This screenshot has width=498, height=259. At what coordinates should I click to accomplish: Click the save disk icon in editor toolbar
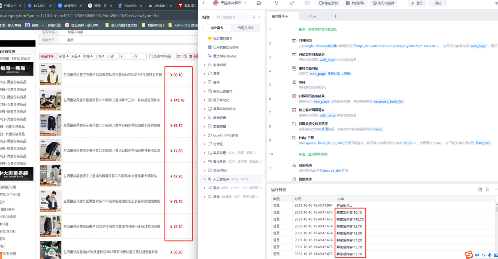pos(259,3)
